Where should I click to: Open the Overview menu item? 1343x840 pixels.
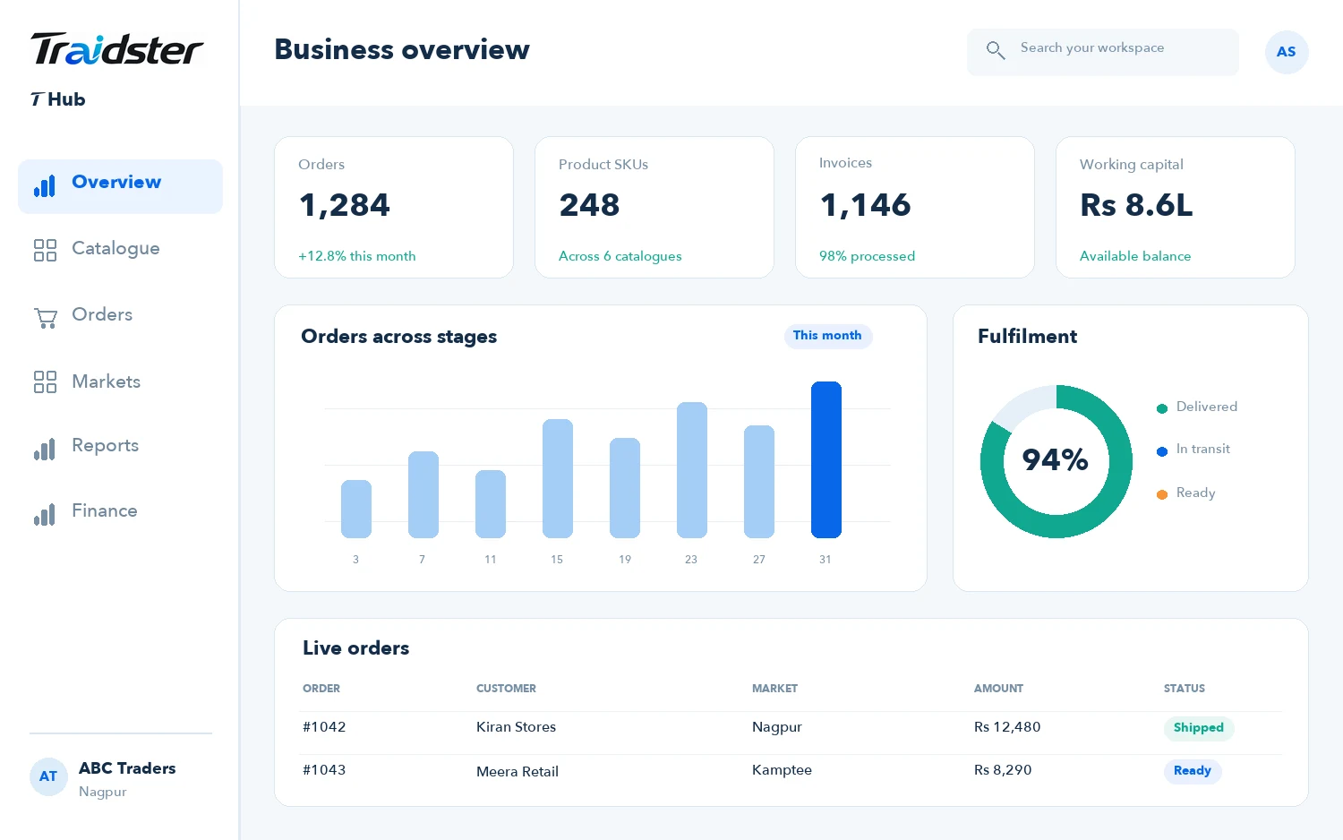coord(120,186)
